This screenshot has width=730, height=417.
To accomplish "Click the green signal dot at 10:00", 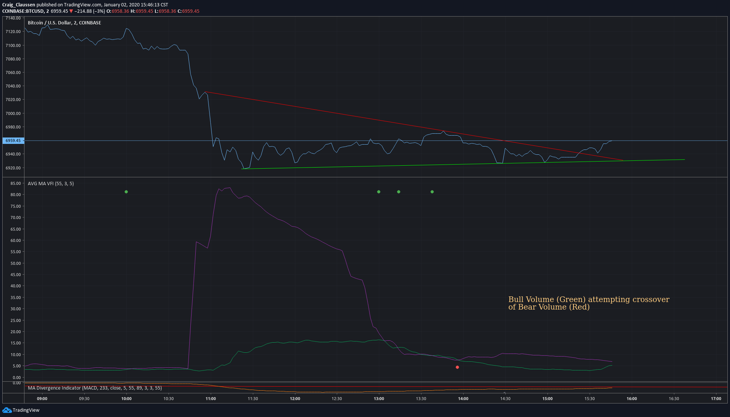I will 126,192.
